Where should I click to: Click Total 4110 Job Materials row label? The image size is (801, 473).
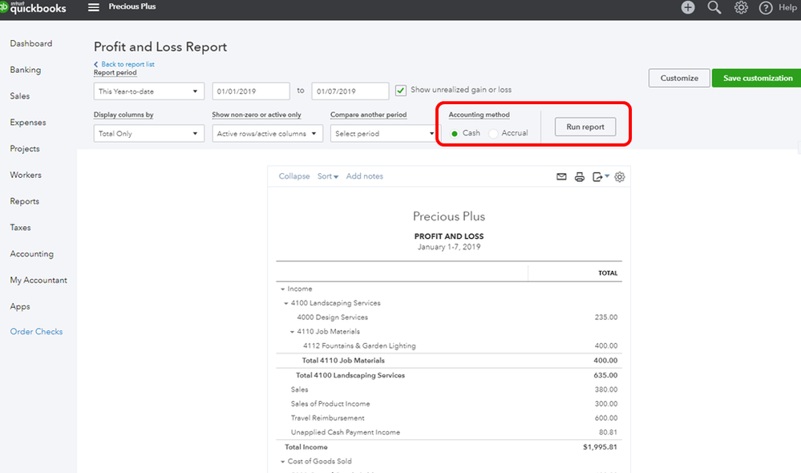coord(343,361)
